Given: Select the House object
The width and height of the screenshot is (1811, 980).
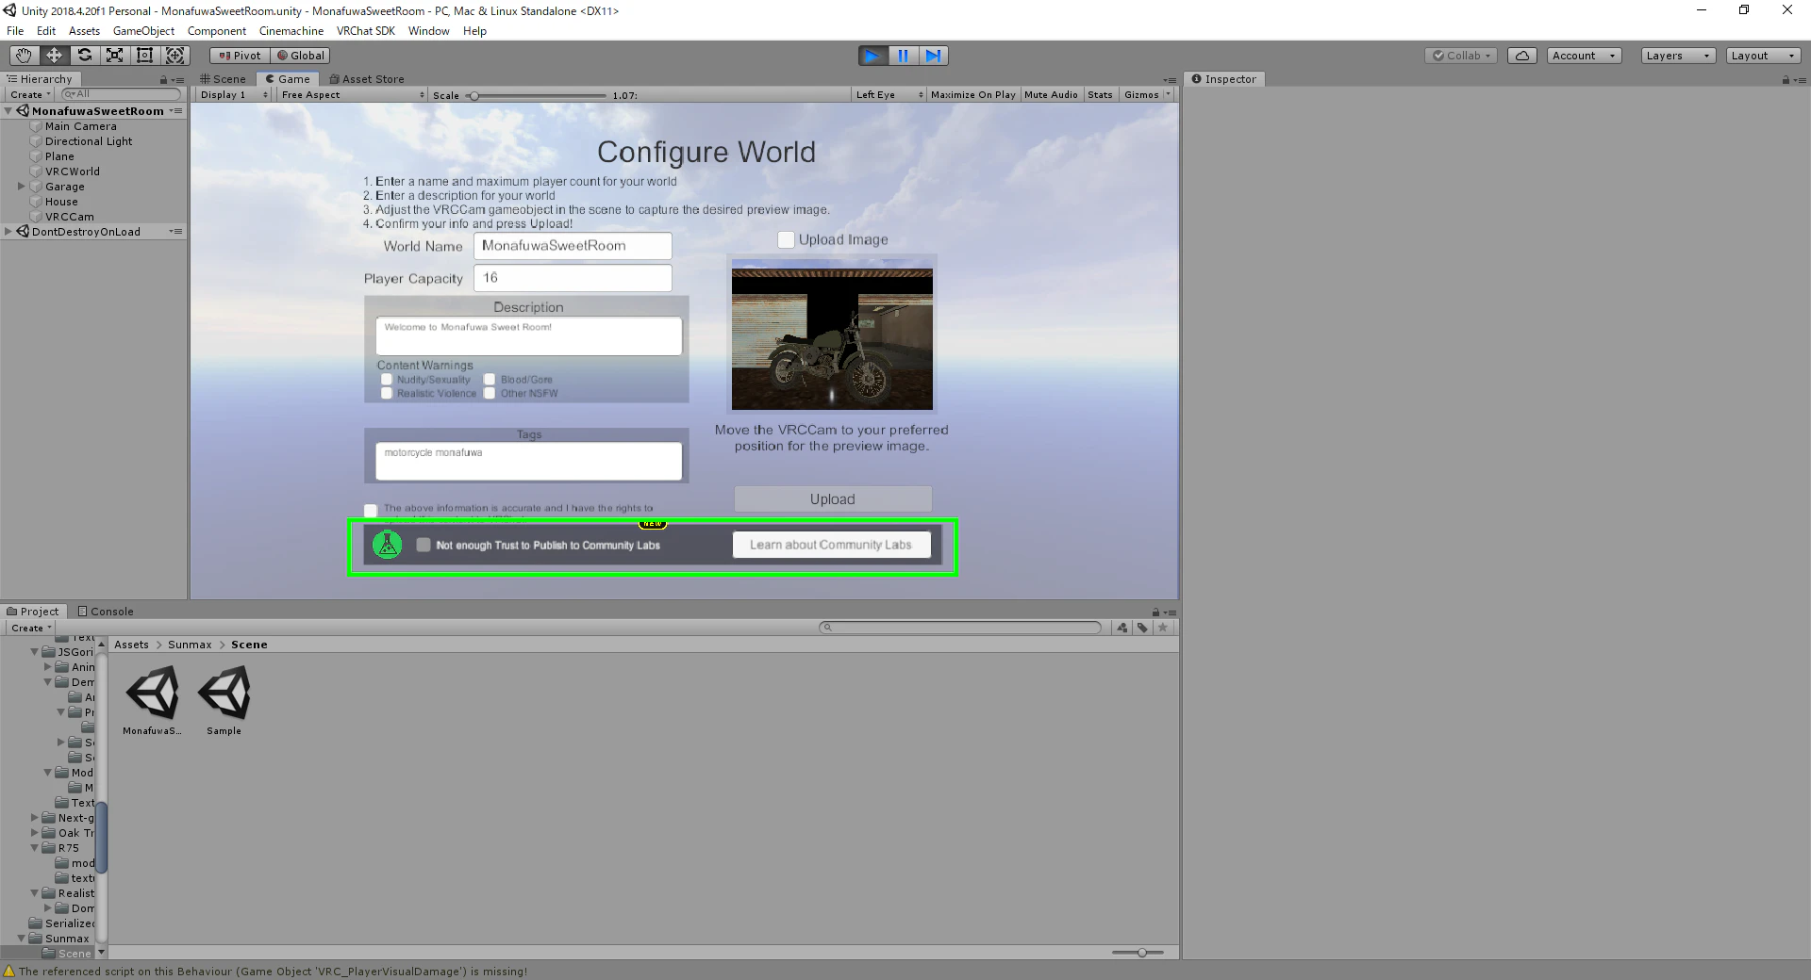Looking at the screenshot, I should tap(61, 202).
